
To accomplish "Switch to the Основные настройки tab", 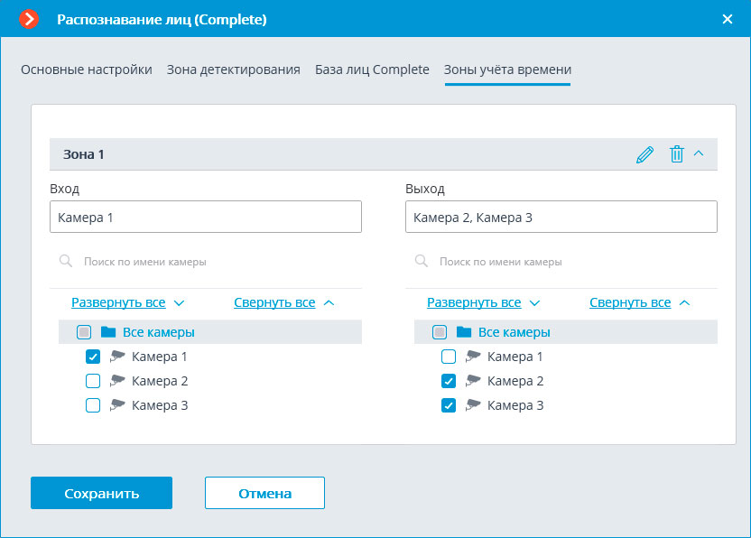I will pos(87,70).
